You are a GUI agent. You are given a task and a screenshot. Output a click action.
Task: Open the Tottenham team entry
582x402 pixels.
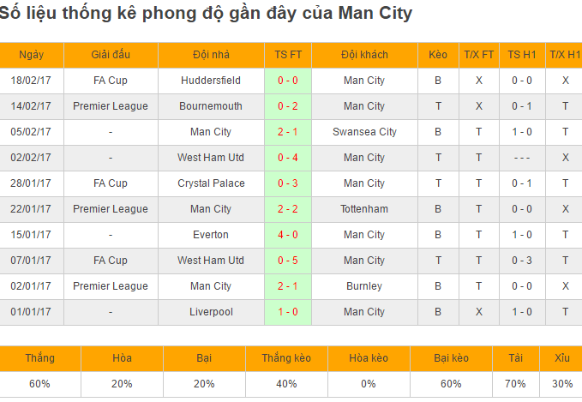pyautogui.click(x=364, y=209)
